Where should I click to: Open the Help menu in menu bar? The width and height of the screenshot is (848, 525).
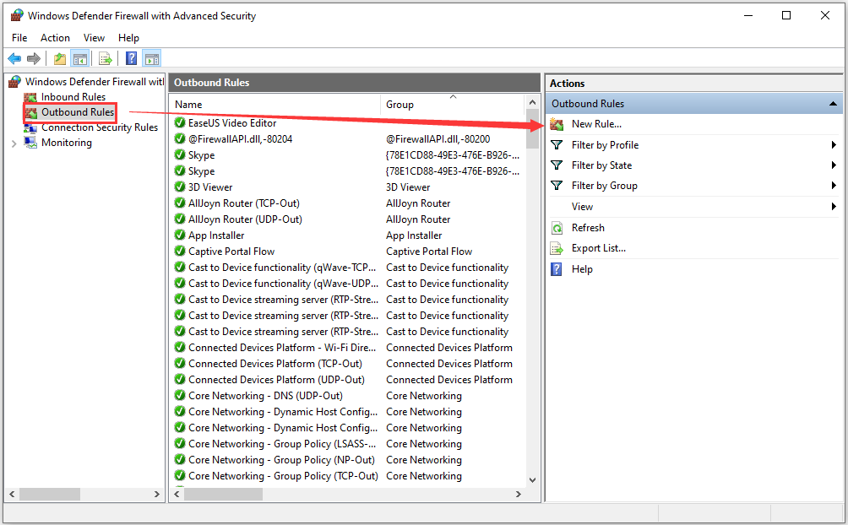point(128,38)
